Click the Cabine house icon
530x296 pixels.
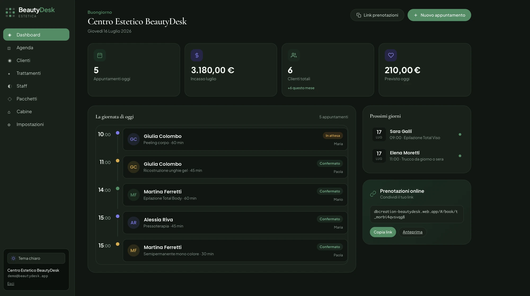tap(9, 112)
